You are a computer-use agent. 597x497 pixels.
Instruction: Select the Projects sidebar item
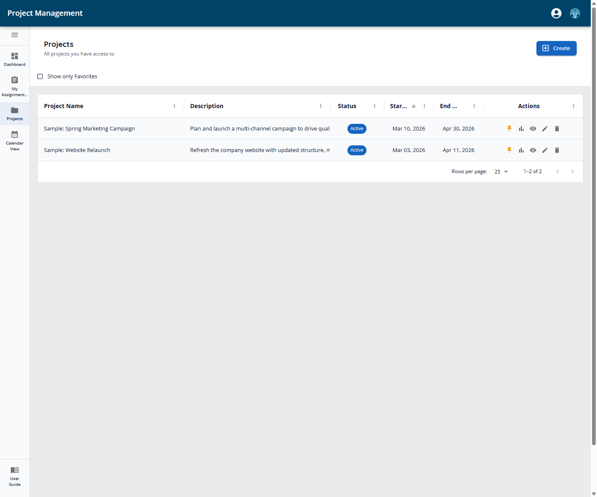15,113
